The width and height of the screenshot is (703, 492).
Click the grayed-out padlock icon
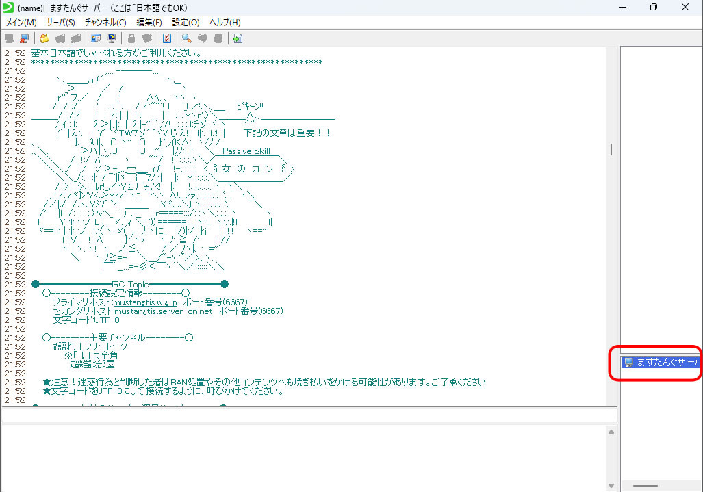[x=131, y=38]
